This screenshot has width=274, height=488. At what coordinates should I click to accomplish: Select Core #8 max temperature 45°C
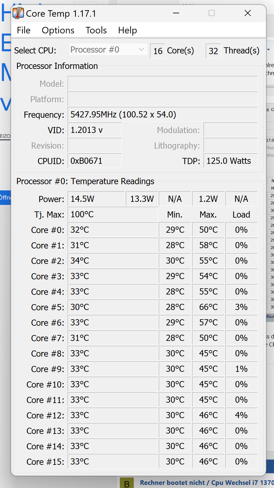point(208,354)
